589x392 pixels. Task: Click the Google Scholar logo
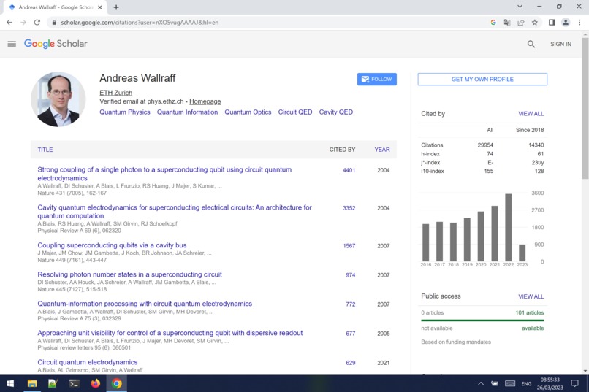(56, 44)
